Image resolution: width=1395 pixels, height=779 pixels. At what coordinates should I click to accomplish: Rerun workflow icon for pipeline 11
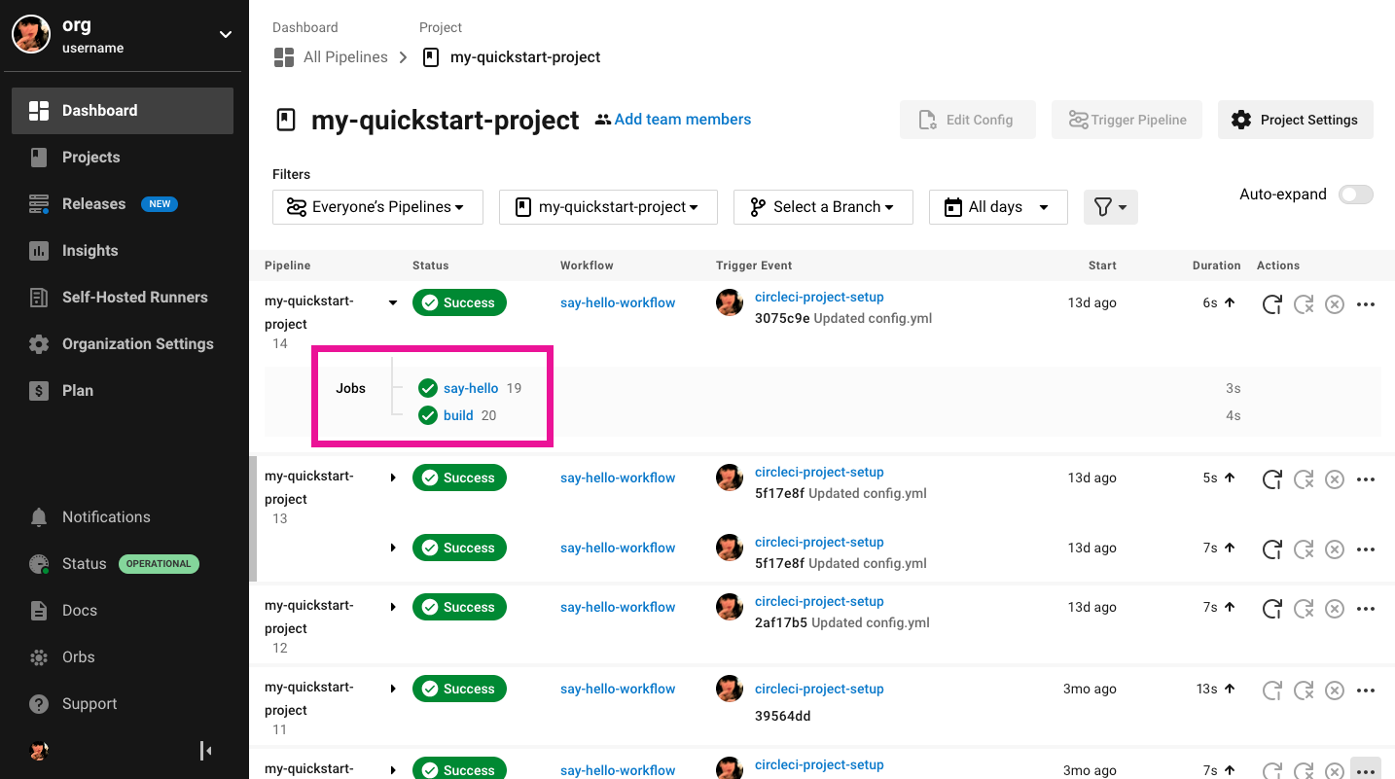(x=1271, y=690)
